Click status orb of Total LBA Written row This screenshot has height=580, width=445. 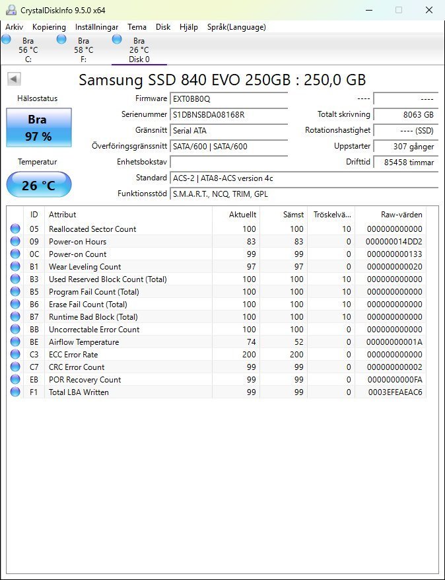coord(15,392)
